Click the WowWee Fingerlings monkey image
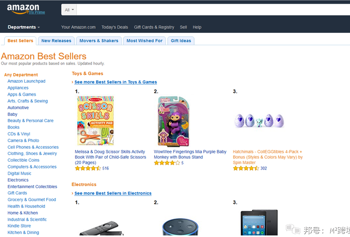The image size is (350, 237). 173,121
